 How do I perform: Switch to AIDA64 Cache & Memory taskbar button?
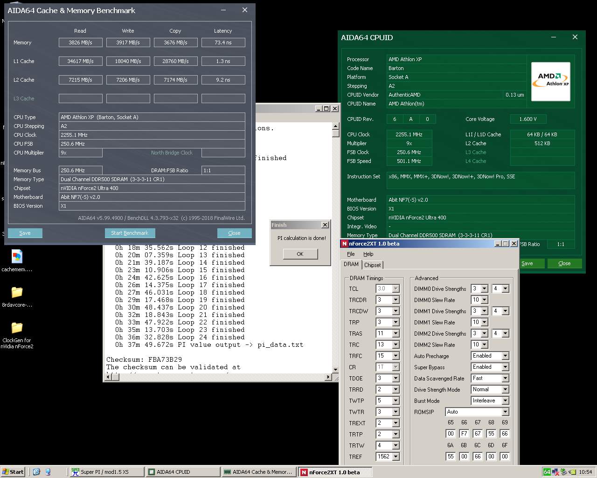click(258, 472)
